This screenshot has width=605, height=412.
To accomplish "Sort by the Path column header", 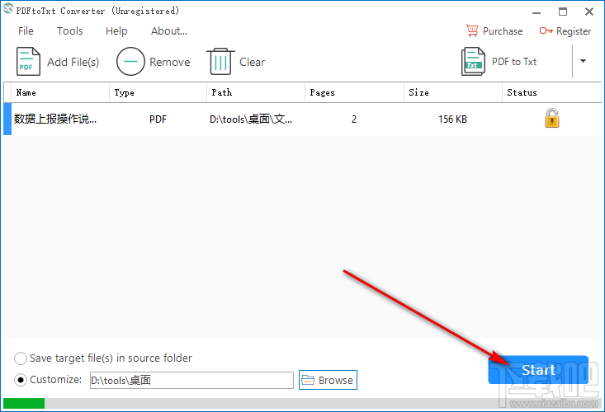I will point(256,92).
